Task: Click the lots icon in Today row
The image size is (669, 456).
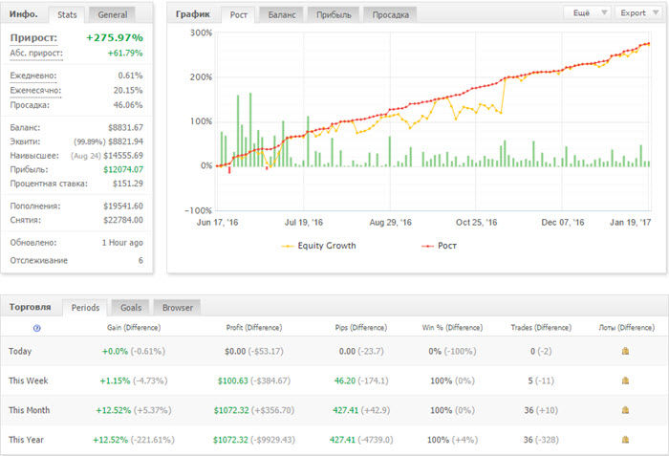Action: 625,351
